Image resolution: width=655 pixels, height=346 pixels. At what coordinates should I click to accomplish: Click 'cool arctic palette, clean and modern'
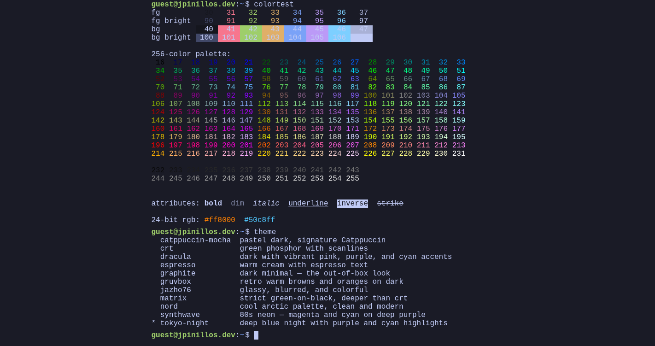point(322,307)
